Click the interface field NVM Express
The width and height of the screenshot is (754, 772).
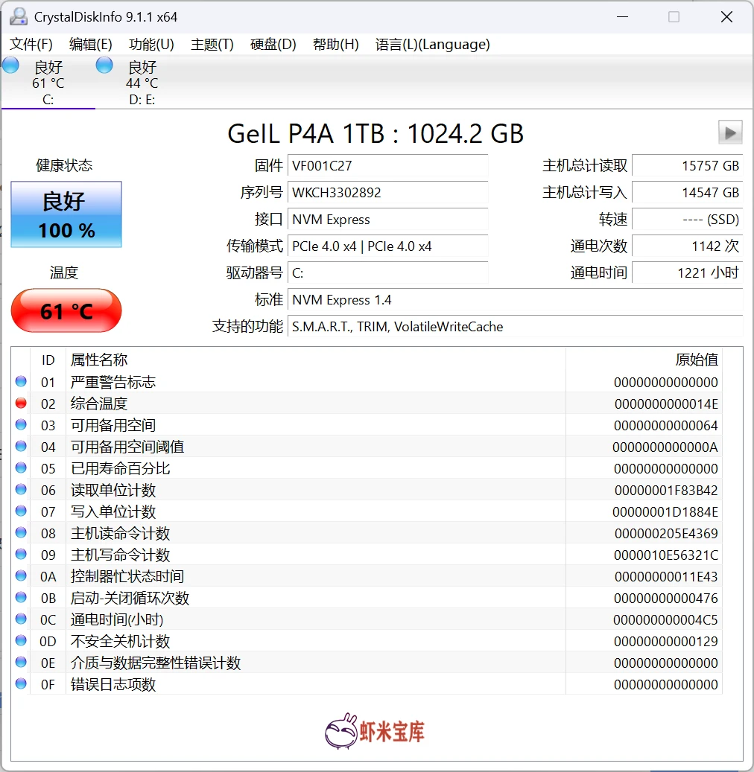coord(388,219)
